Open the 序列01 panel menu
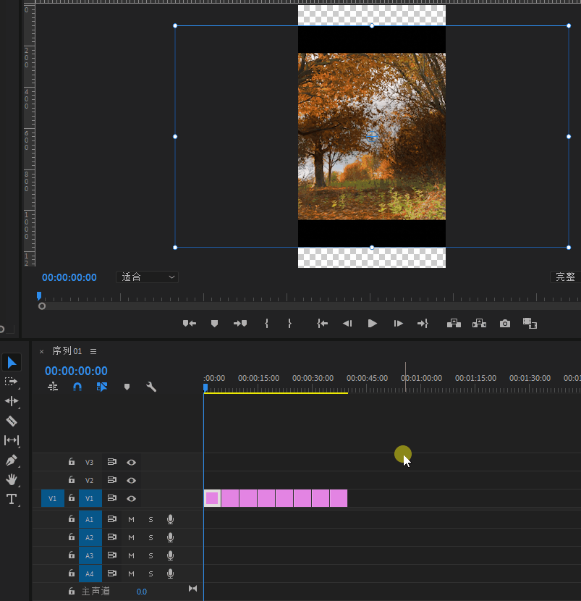 click(93, 351)
